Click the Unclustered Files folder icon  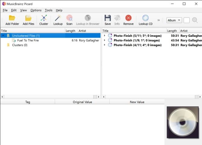8,36
